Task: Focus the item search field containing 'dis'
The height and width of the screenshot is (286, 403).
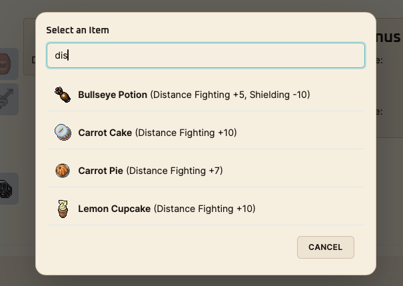Action: click(205, 56)
